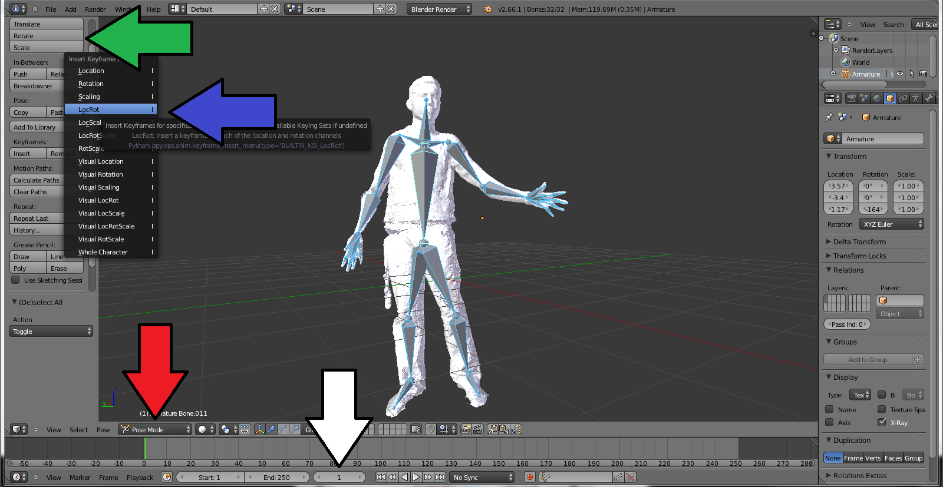Viewport: 943px width, 487px height.
Task: Expand RenderLayers in the outliner tree
Action: coord(836,50)
